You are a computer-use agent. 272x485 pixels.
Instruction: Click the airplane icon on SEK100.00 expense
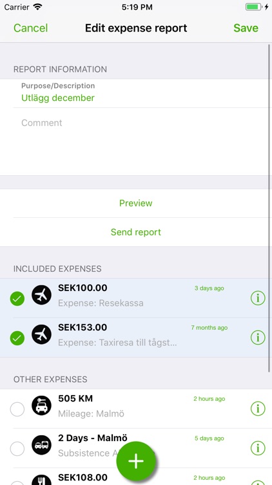(x=42, y=295)
